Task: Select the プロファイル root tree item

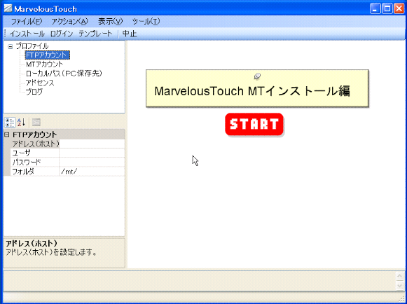Action: [x=32, y=46]
